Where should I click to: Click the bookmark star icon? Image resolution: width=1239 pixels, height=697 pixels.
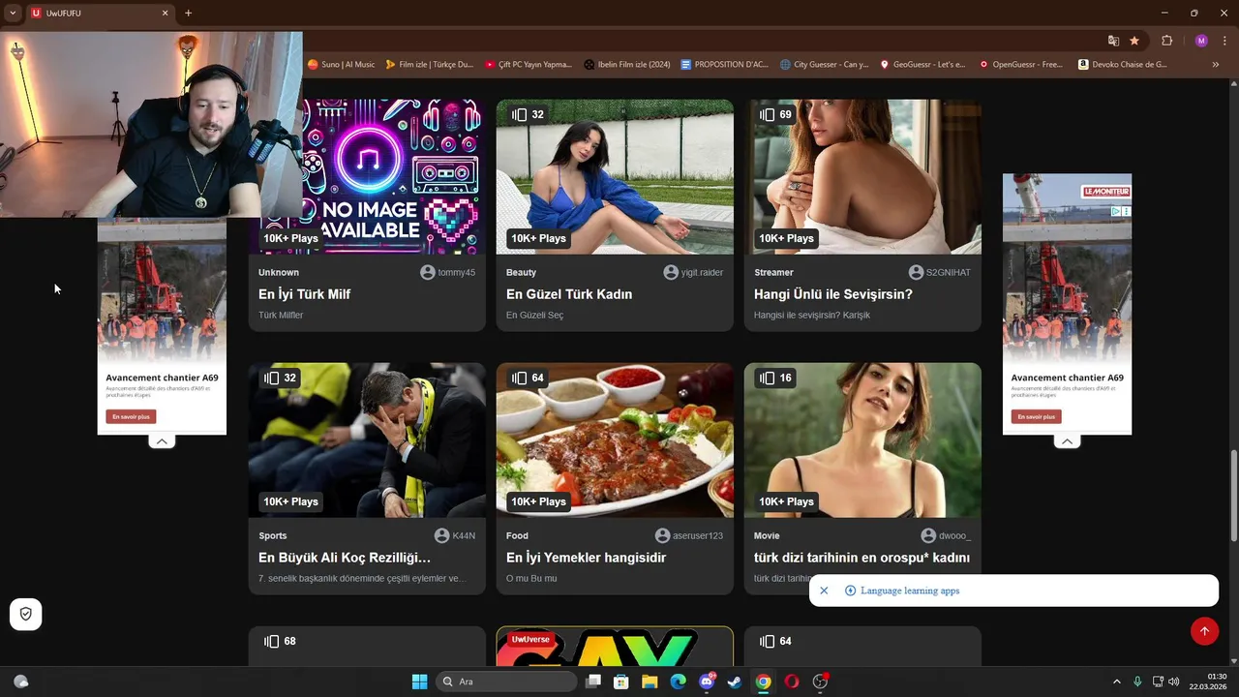click(1134, 41)
